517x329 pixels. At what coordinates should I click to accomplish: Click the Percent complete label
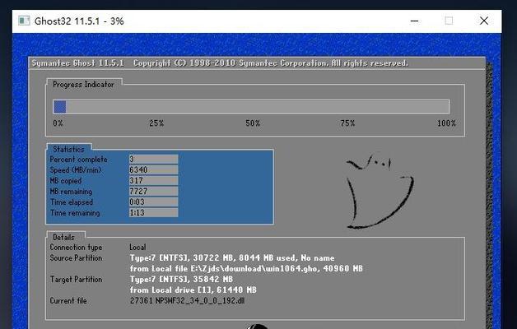(x=78, y=160)
